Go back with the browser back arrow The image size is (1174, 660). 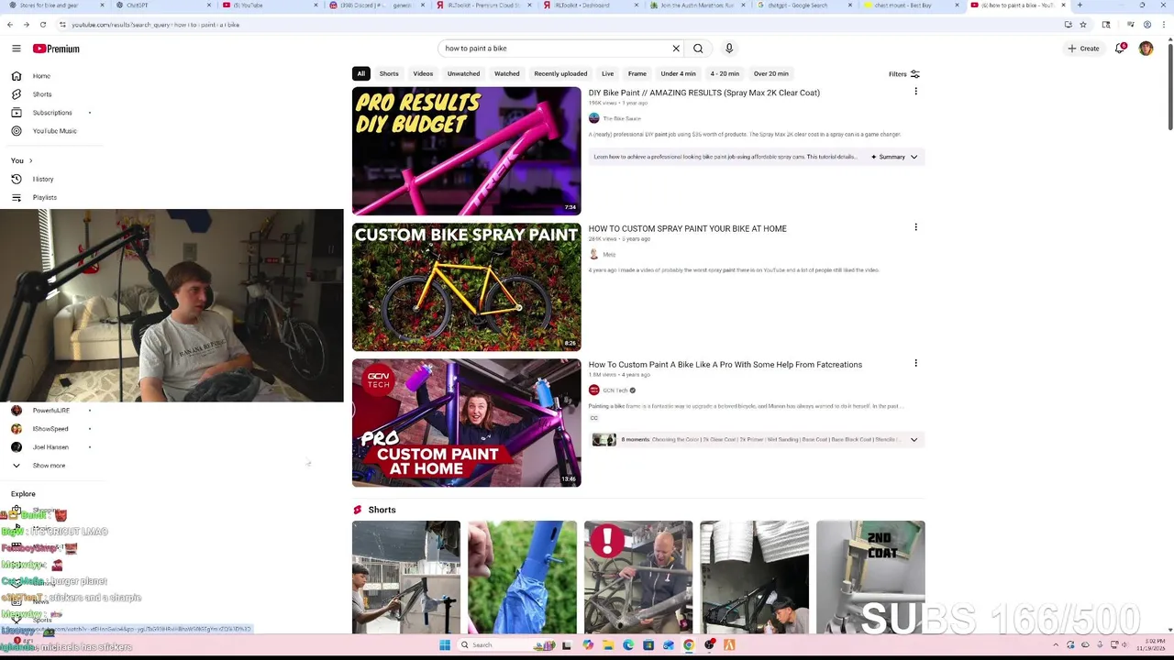[10, 25]
